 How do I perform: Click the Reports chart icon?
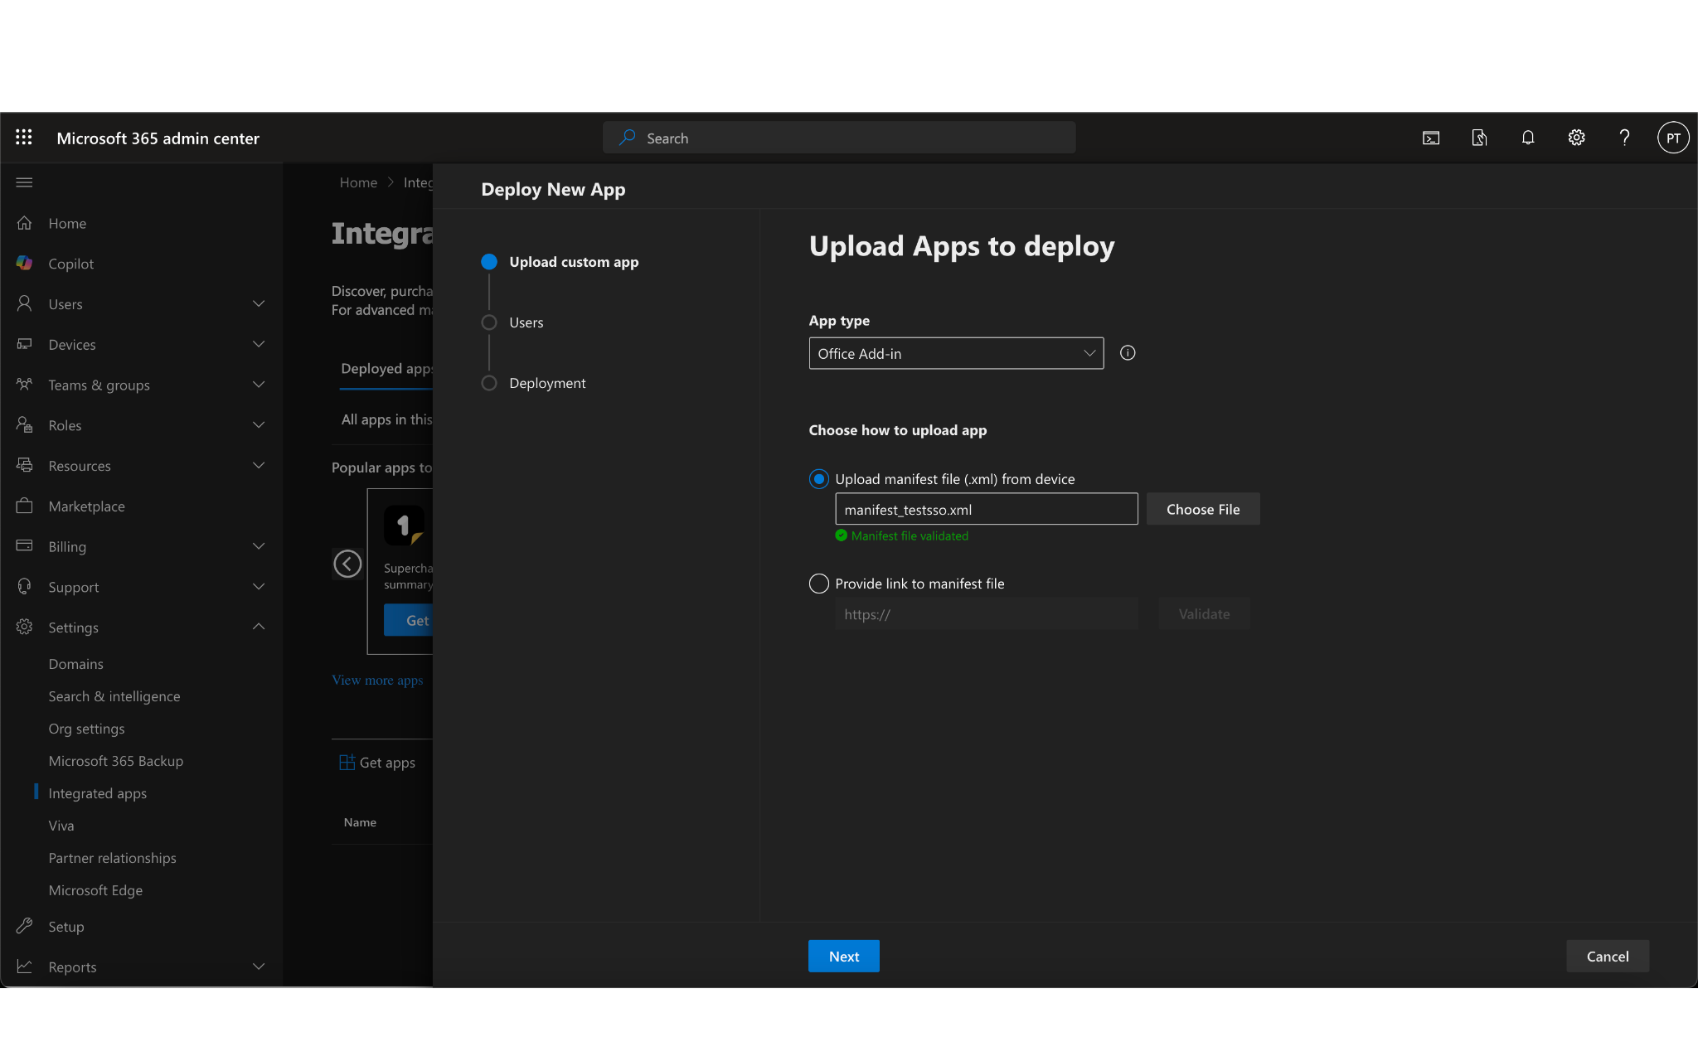pos(25,967)
